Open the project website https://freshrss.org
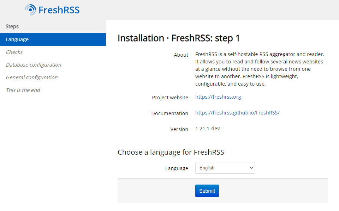 point(218,97)
